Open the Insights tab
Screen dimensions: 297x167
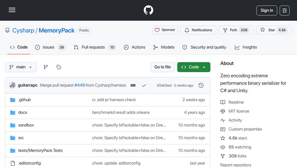tap(246, 47)
